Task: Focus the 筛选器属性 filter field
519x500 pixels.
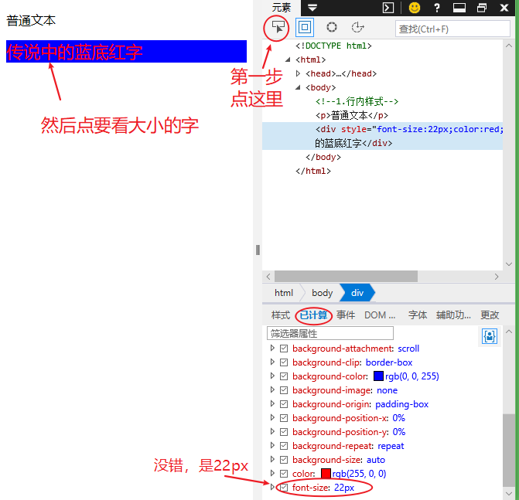Action: (x=330, y=333)
